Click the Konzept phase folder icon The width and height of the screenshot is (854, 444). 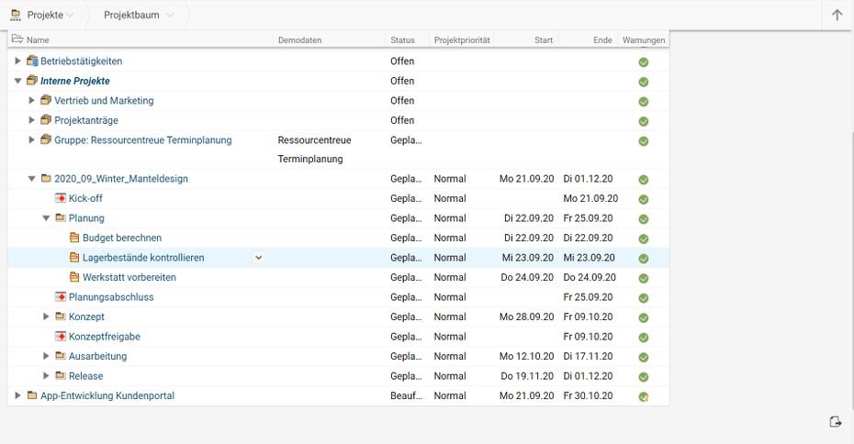coord(61,316)
